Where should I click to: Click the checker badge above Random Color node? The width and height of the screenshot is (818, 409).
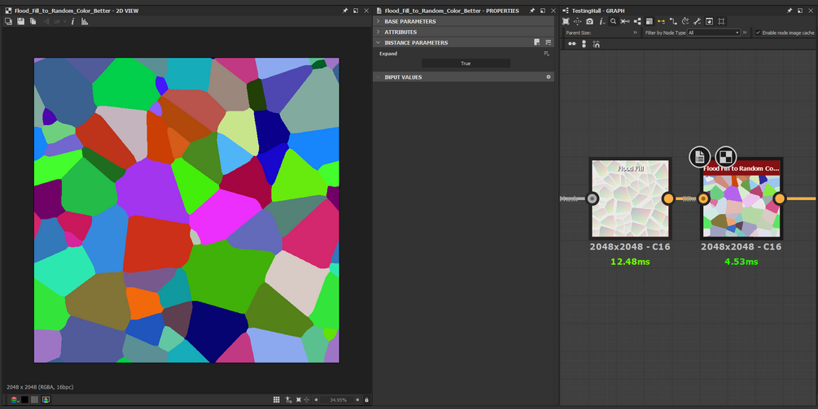point(724,156)
